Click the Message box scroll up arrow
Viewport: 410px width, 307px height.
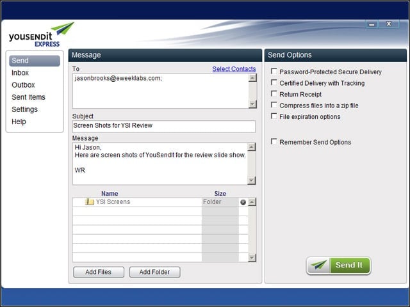(252, 147)
